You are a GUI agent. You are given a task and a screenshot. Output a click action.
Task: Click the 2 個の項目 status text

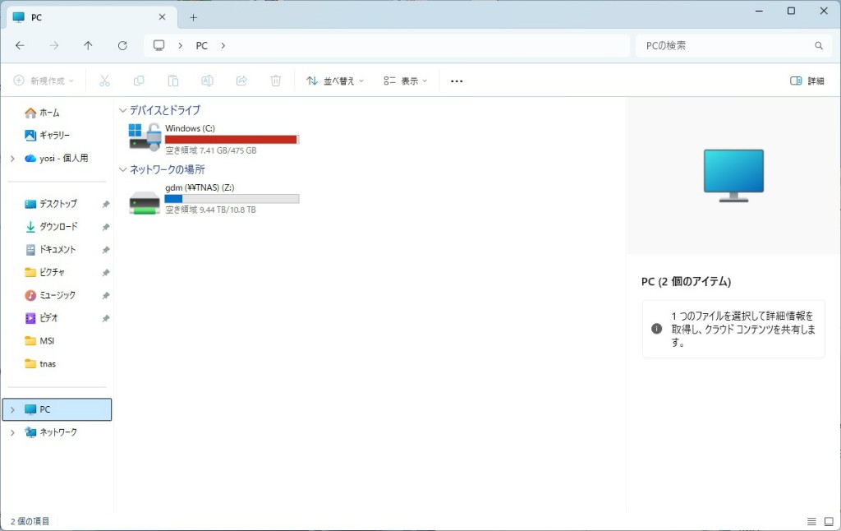tap(30, 521)
